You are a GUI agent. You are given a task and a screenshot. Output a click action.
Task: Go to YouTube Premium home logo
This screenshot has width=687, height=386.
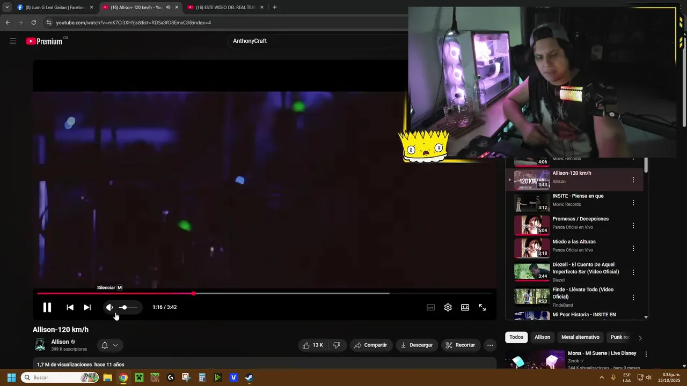[x=47, y=41]
